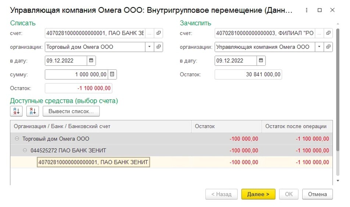Collapse the Торговый дом Омега ООО tree node
The image size is (350, 207).
coord(17,139)
